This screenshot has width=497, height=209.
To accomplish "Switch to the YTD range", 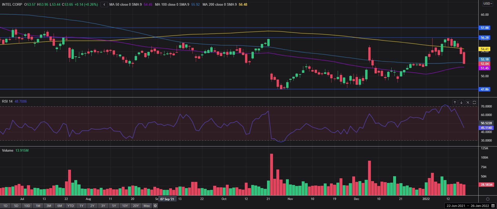I will [x=70, y=206].
